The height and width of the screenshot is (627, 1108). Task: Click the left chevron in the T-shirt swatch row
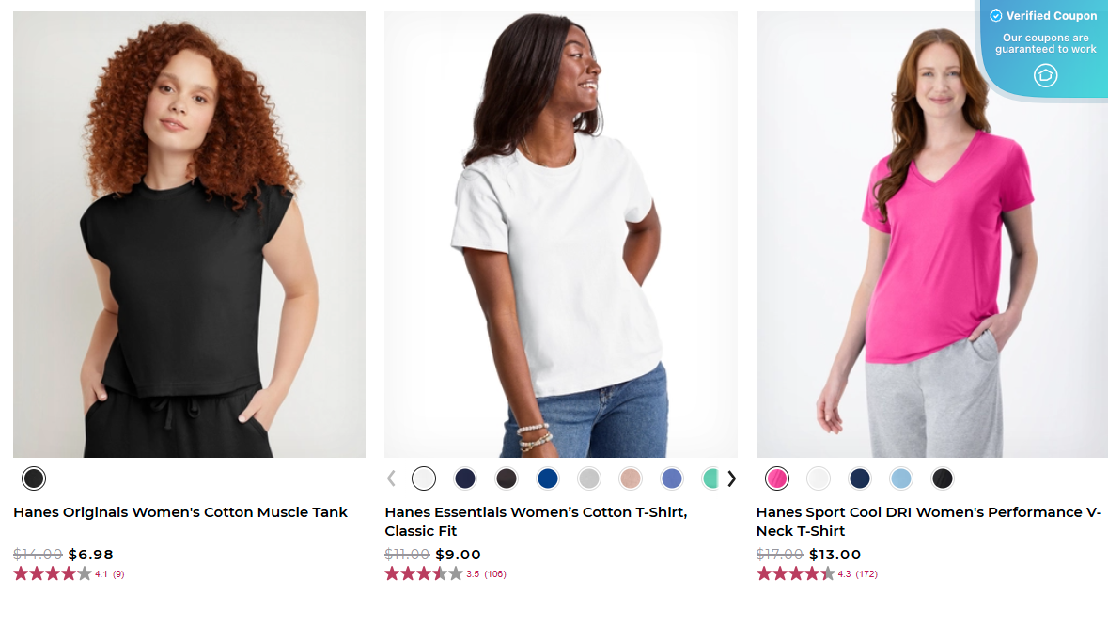pyautogui.click(x=391, y=478)
